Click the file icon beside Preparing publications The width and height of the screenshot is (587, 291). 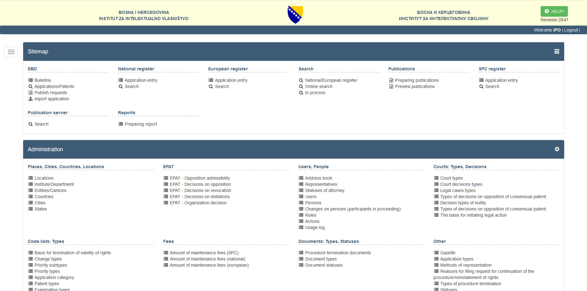(391, 80)
